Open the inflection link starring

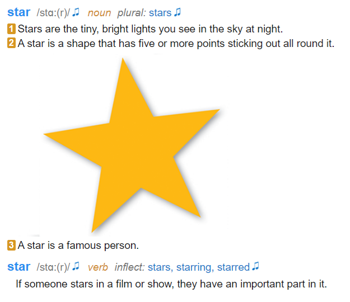tap(195, 267)
